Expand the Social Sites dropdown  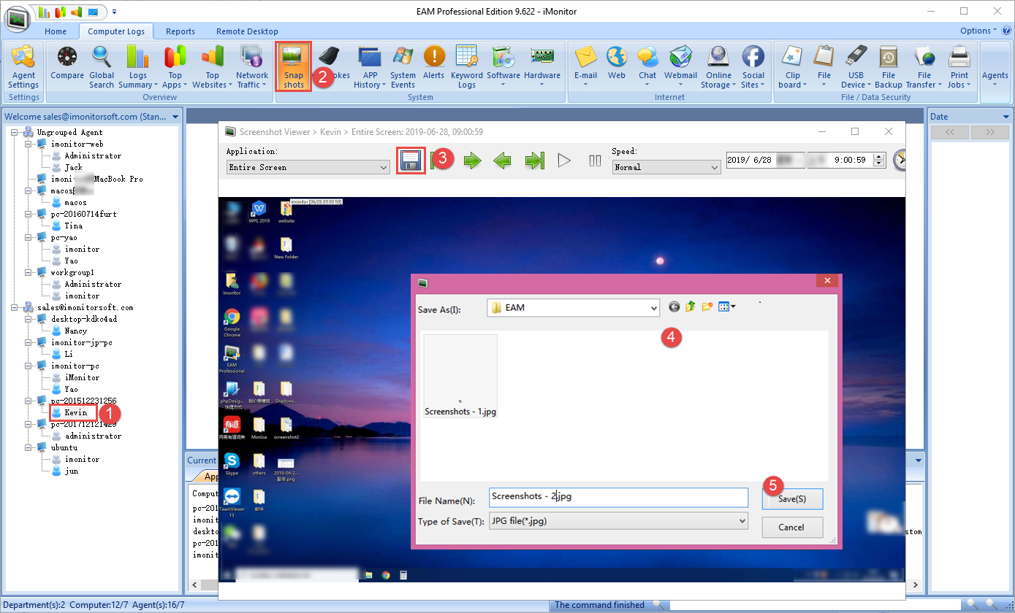click(753, 80)
